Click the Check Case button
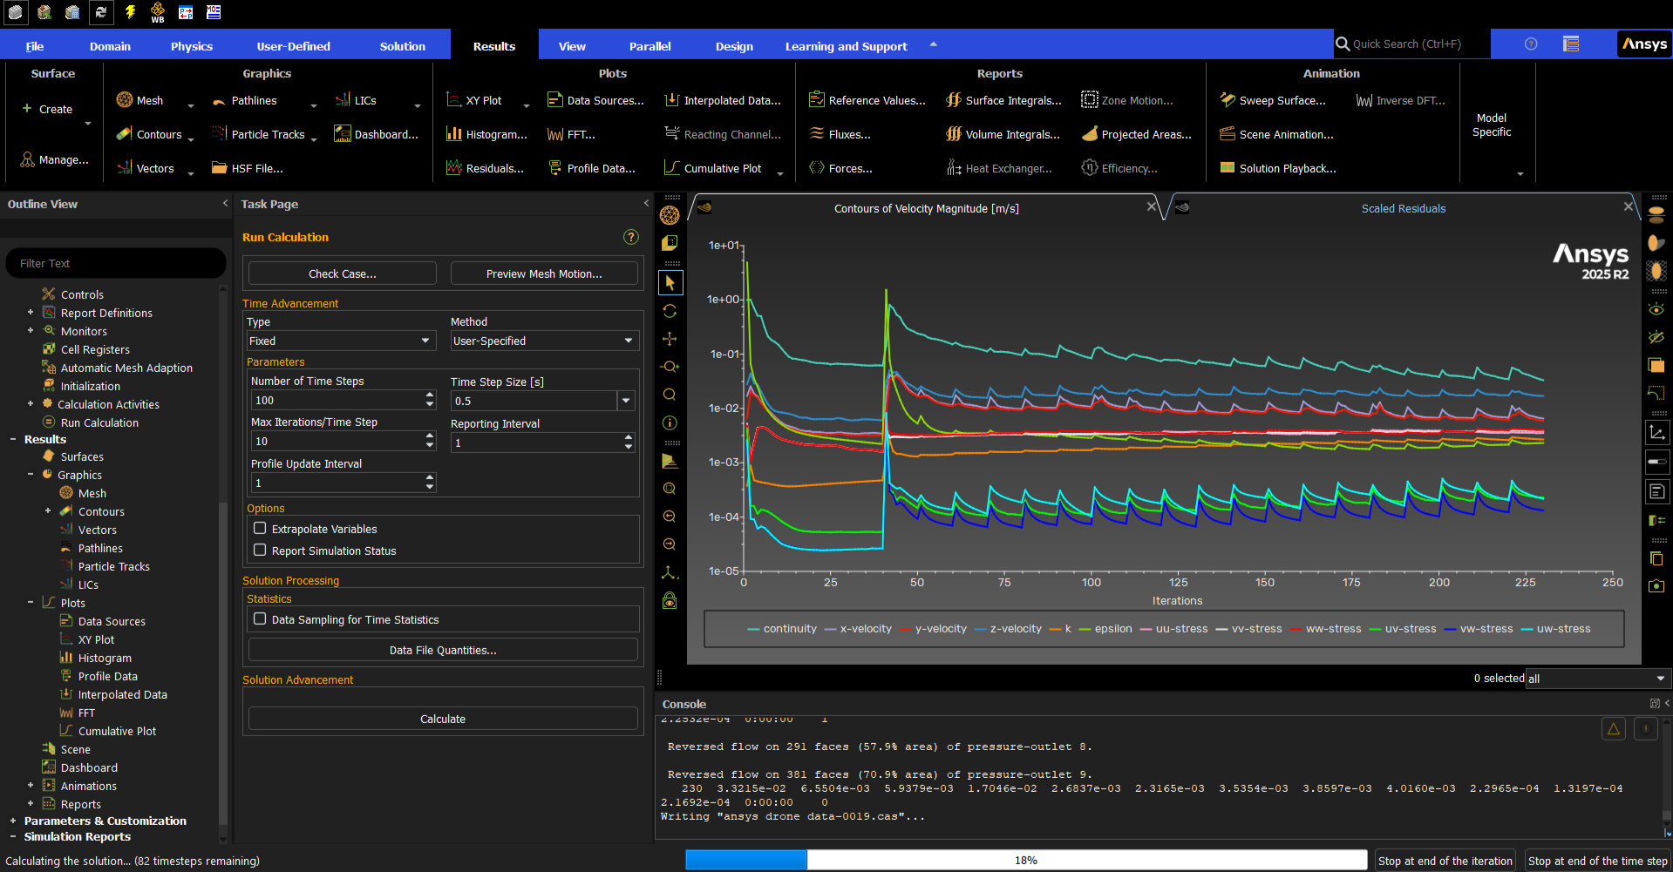The width and height of the screenshot is (1673, 872). click(343, 274)
